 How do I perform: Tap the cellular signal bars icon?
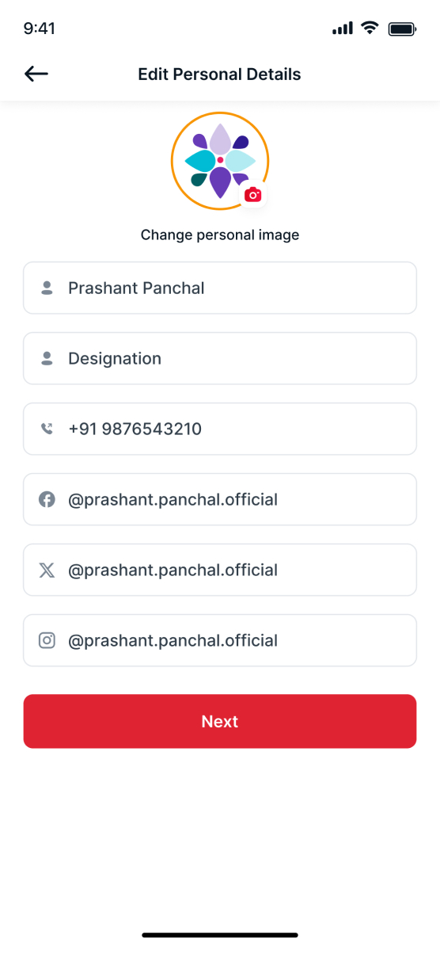(x=343, y=29)
